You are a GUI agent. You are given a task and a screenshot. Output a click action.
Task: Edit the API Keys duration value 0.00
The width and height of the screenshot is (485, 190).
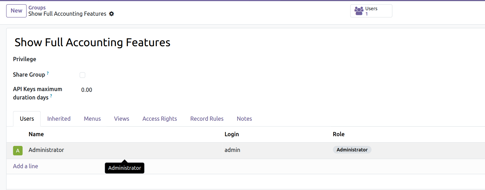point(87,90)
